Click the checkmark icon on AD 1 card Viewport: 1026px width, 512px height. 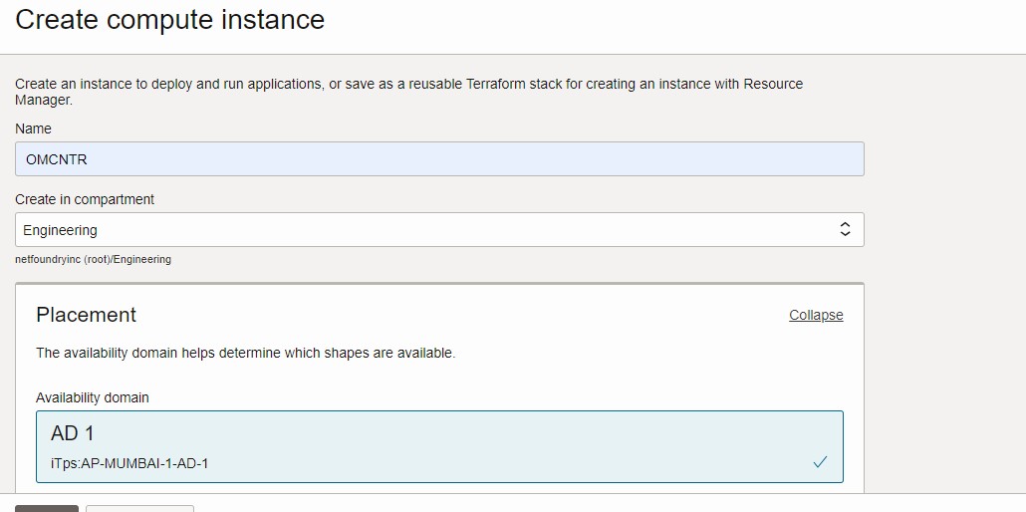click(x=820, y=462)
